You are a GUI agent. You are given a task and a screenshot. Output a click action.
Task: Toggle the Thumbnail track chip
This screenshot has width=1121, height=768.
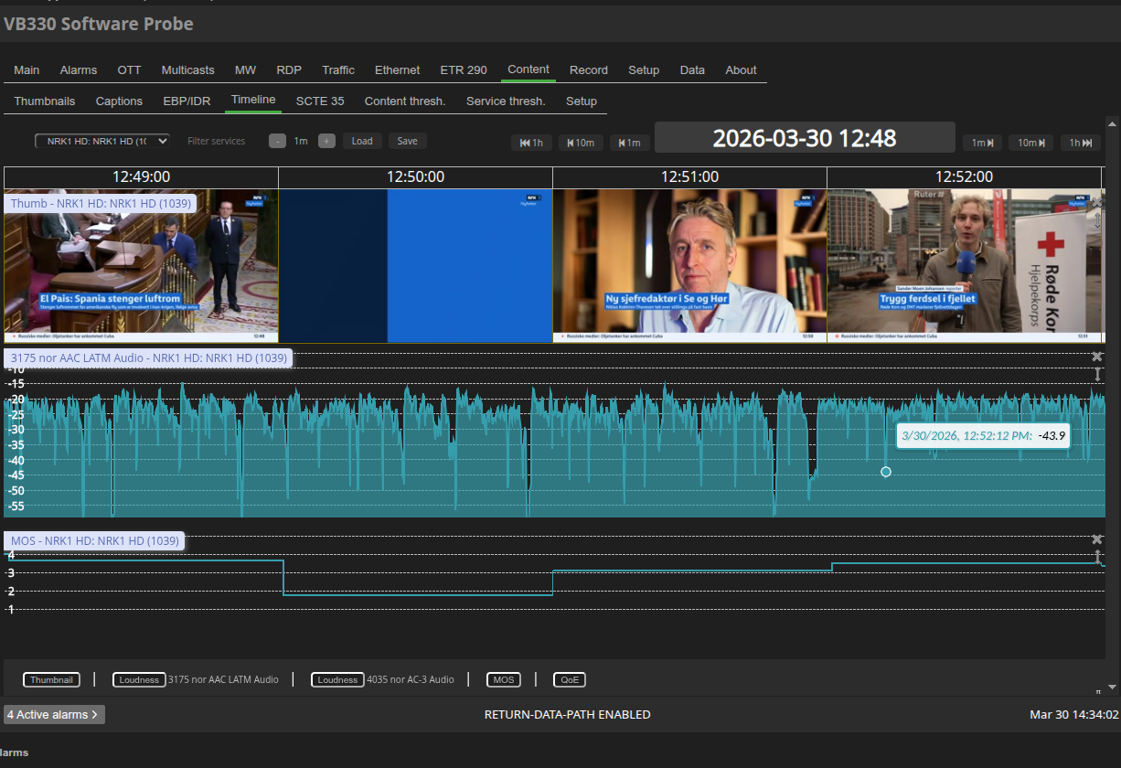51,679
